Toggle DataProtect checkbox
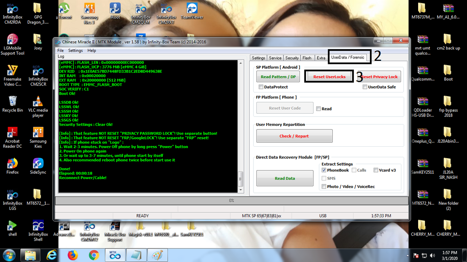 click(261, 87)
